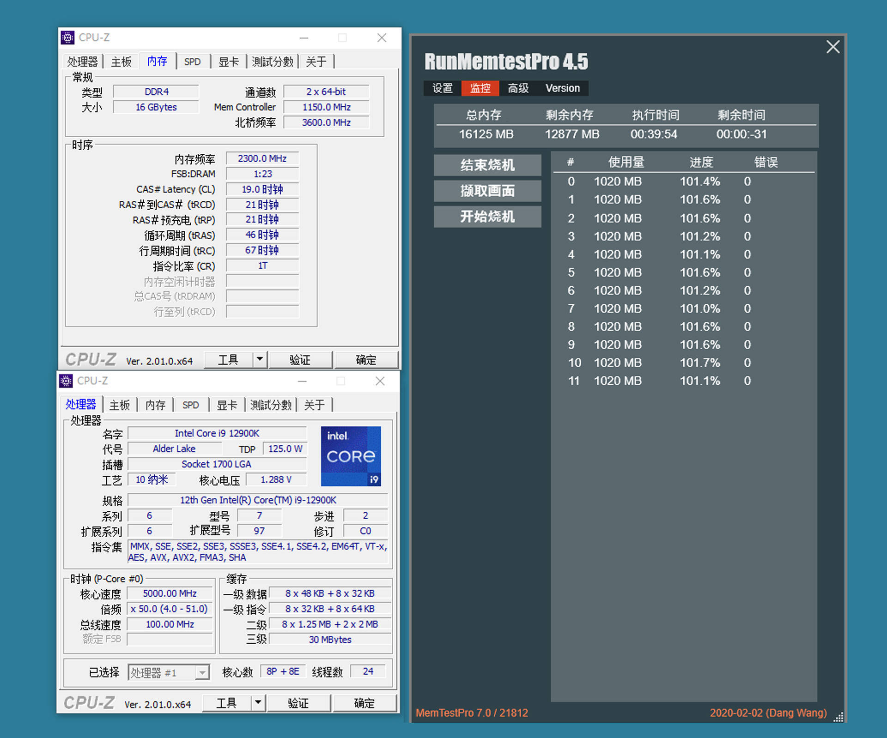Open the 工具 dropdown arrow in top CPU-Z
The height and width of the screenshot is (738, 887).
click(260, 360)
